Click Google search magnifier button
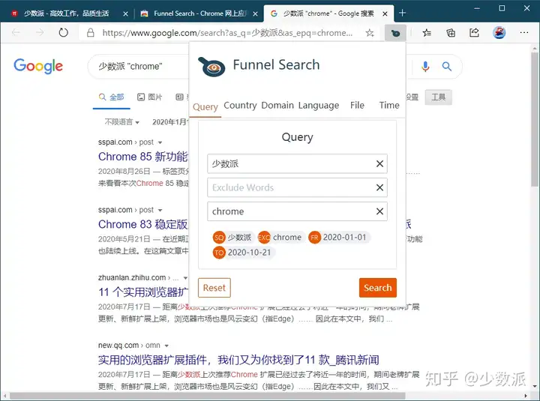Image resolution: width=540 pixels, height=401 pixels. 447,66
